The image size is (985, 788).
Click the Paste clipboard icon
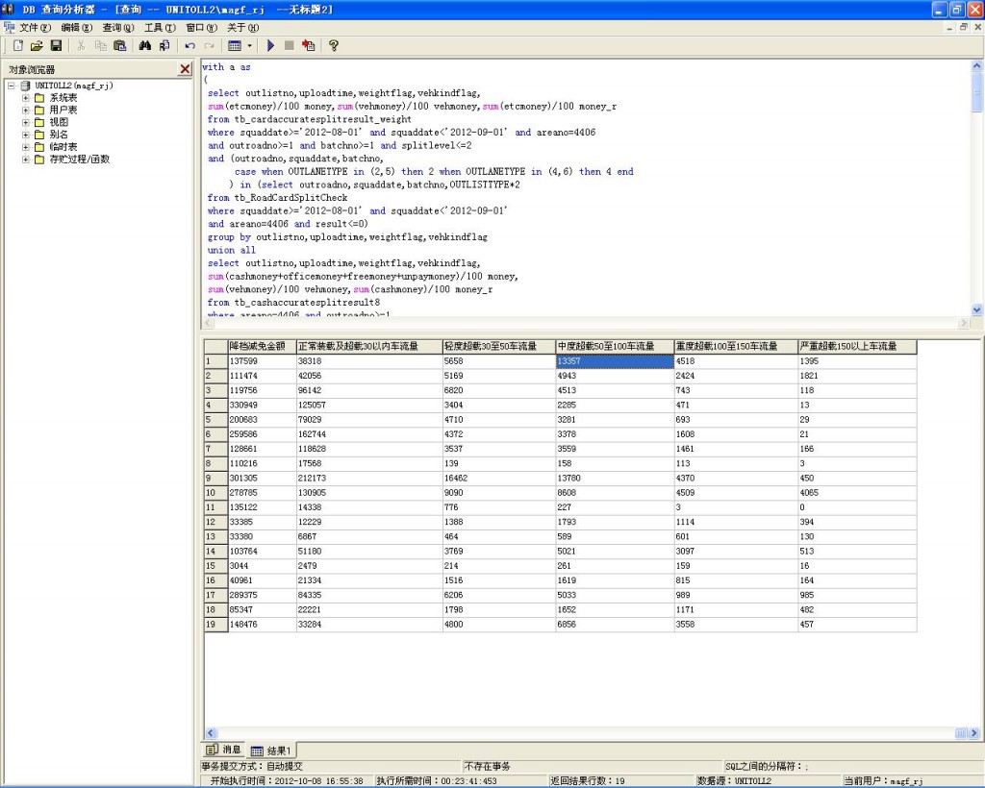119,45
